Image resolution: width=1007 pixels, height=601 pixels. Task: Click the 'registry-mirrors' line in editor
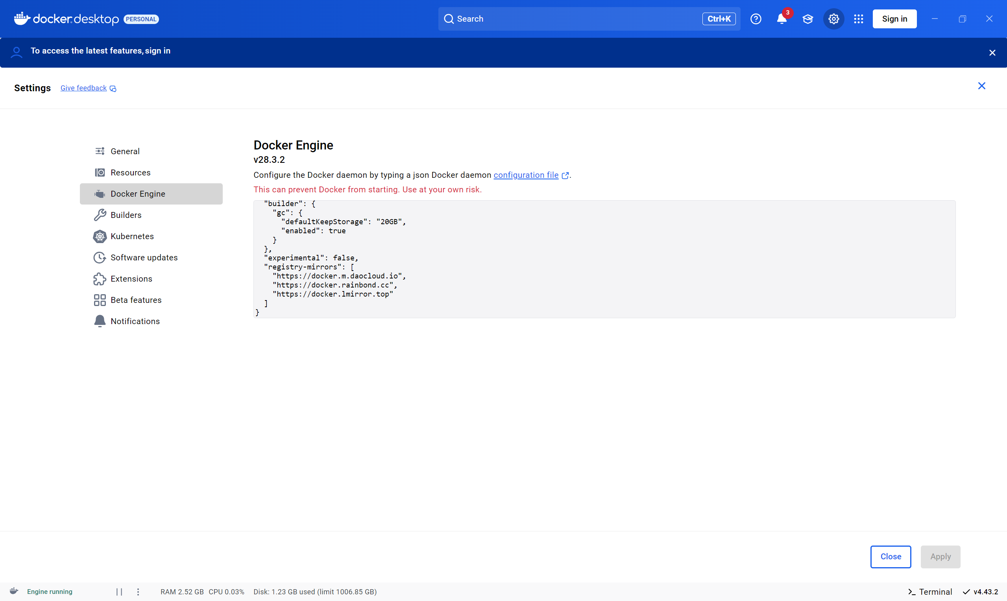click(309, 267)
